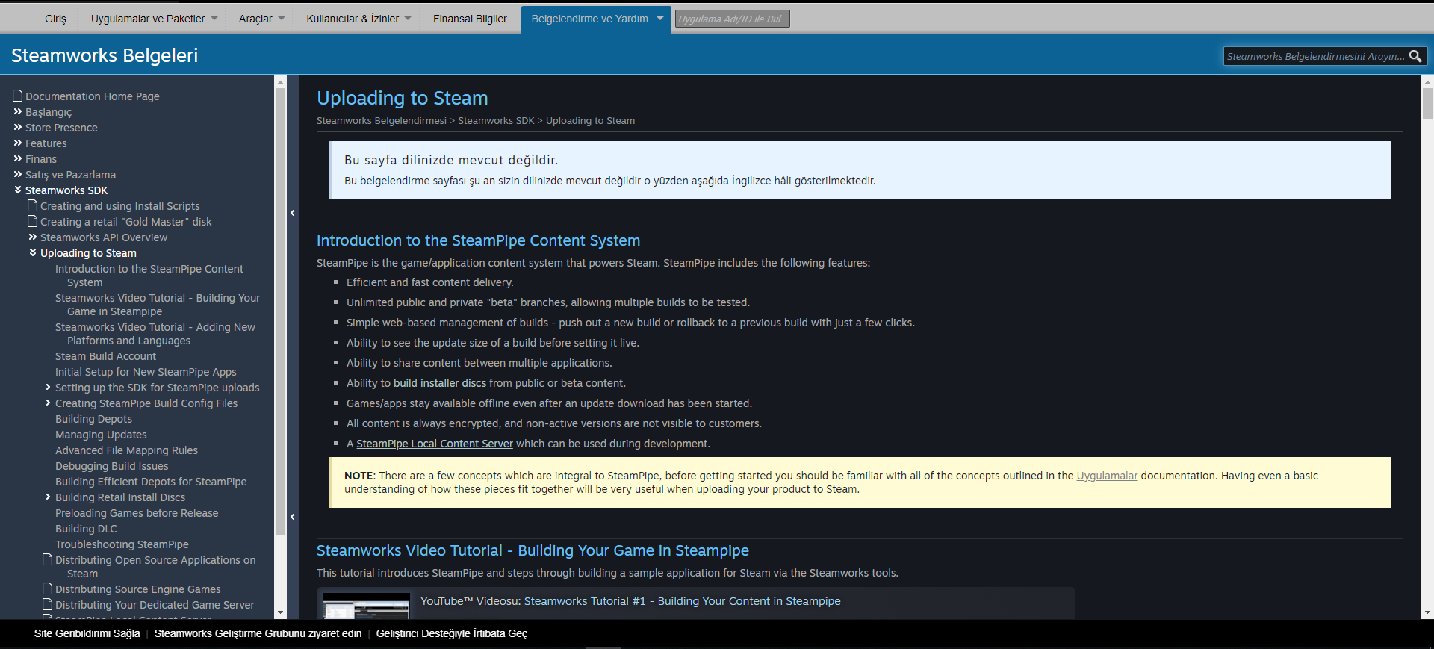
Task: Click the page icon beside Distributing Source Engine Games
Action: [x=48, y=589]
